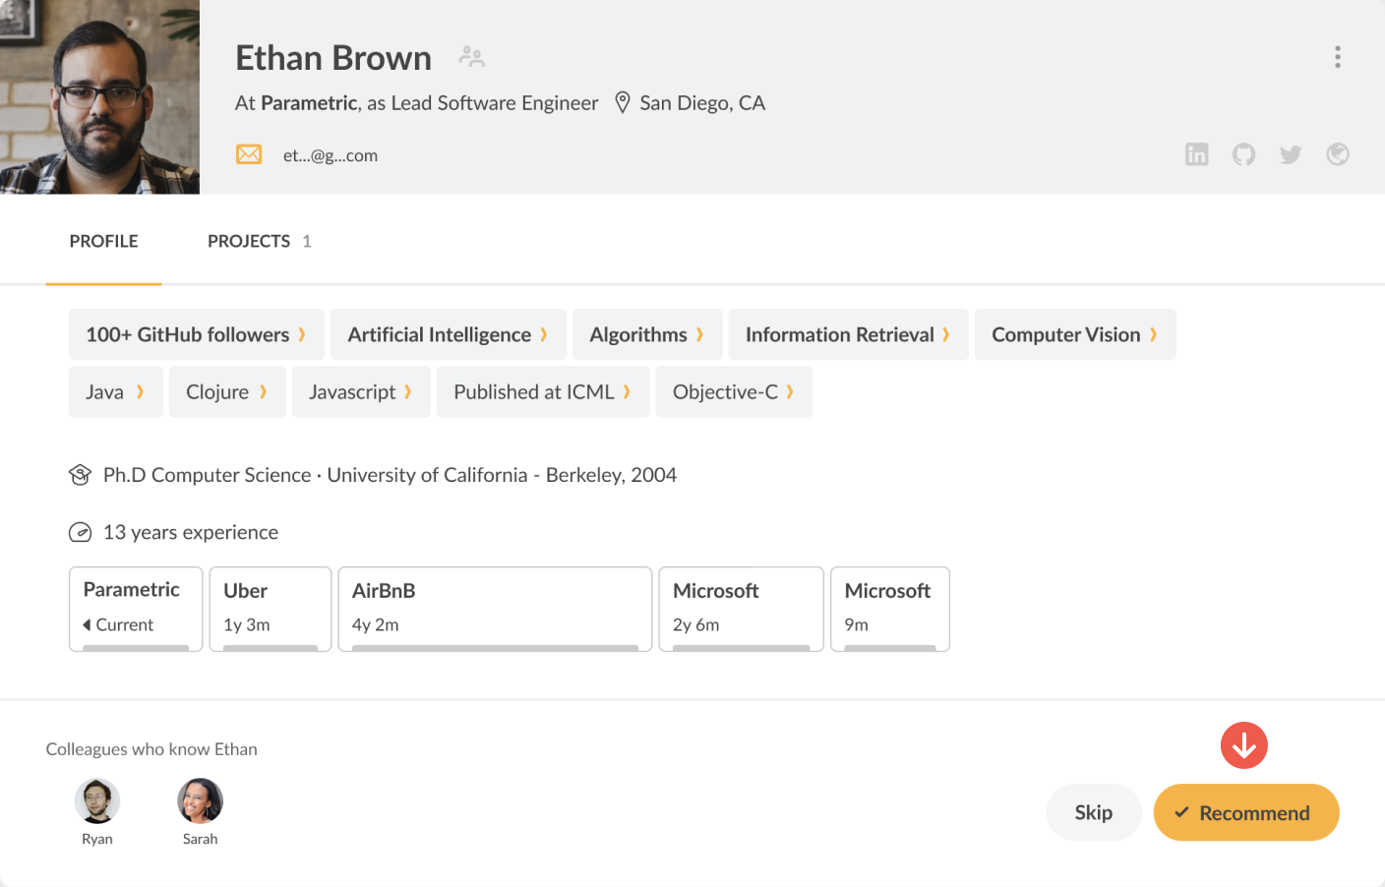Expand the Information Retrieval tag

coord(848,334)
